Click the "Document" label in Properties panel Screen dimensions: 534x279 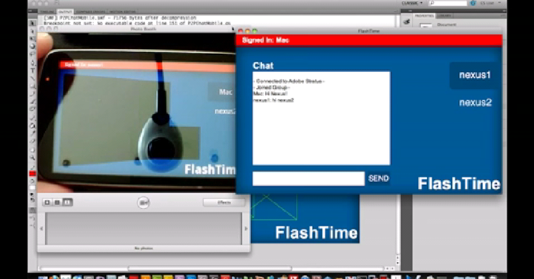pos(447,24)
